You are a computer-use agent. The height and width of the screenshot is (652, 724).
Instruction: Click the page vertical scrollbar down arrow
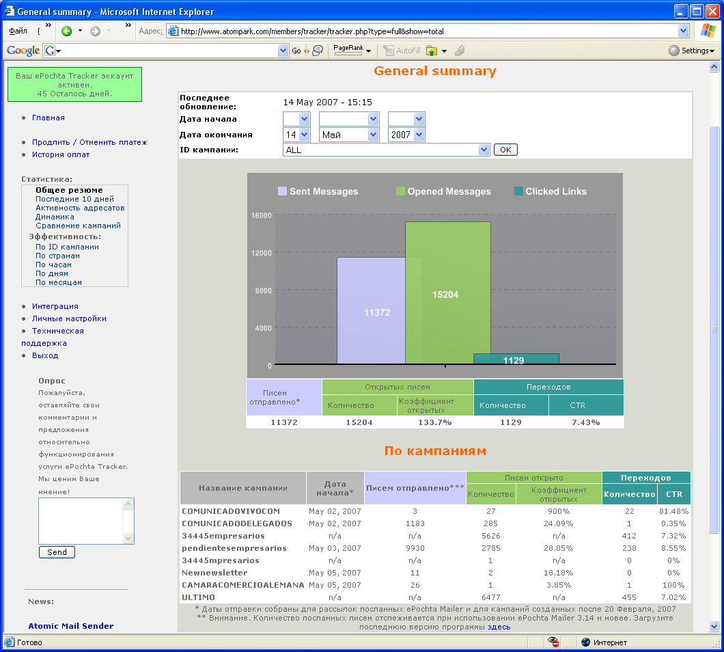click(x=714, y=626)
